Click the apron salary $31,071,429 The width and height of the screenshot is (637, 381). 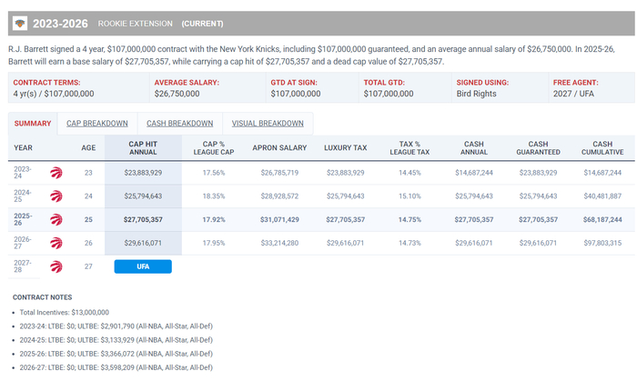[x=279, y=219]
